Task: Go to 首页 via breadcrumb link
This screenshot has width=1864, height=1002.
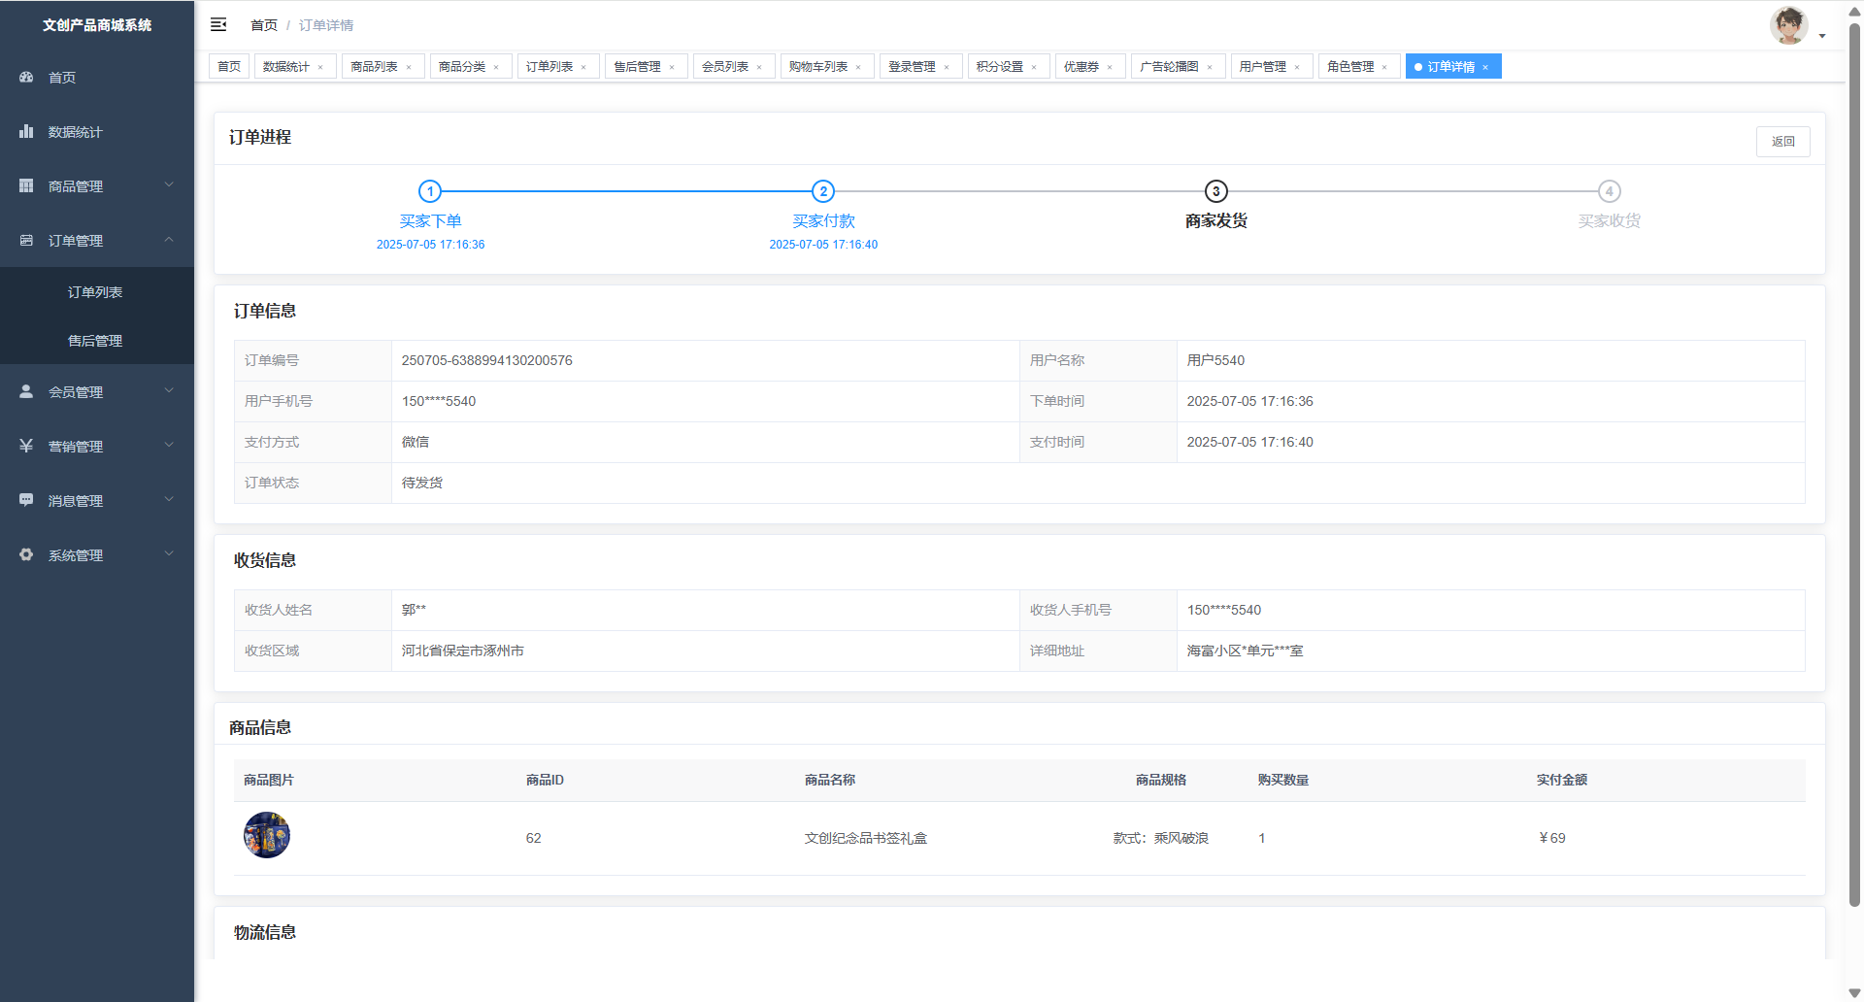Action: pyautogui.click(x=263, y=25)
